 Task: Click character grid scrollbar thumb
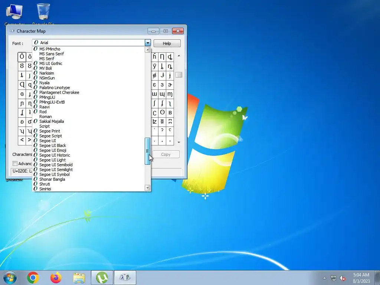pos(178,75)
